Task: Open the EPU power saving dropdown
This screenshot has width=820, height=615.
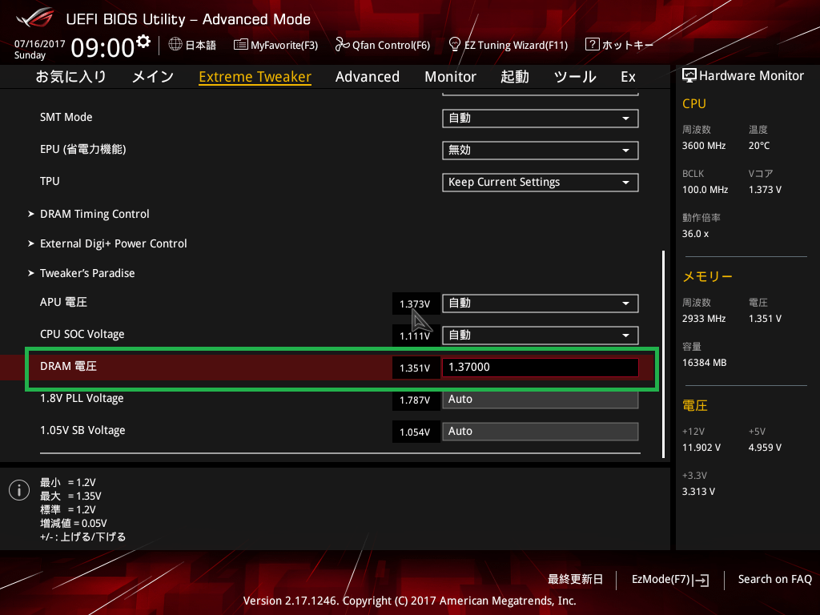Action: (540, 151)
